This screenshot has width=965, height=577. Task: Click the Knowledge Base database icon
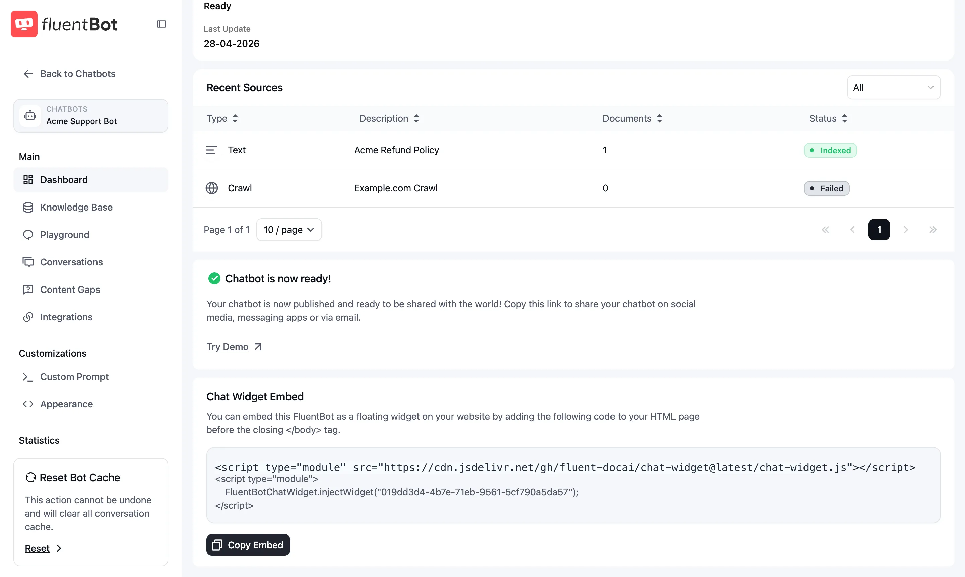point(28,207)
